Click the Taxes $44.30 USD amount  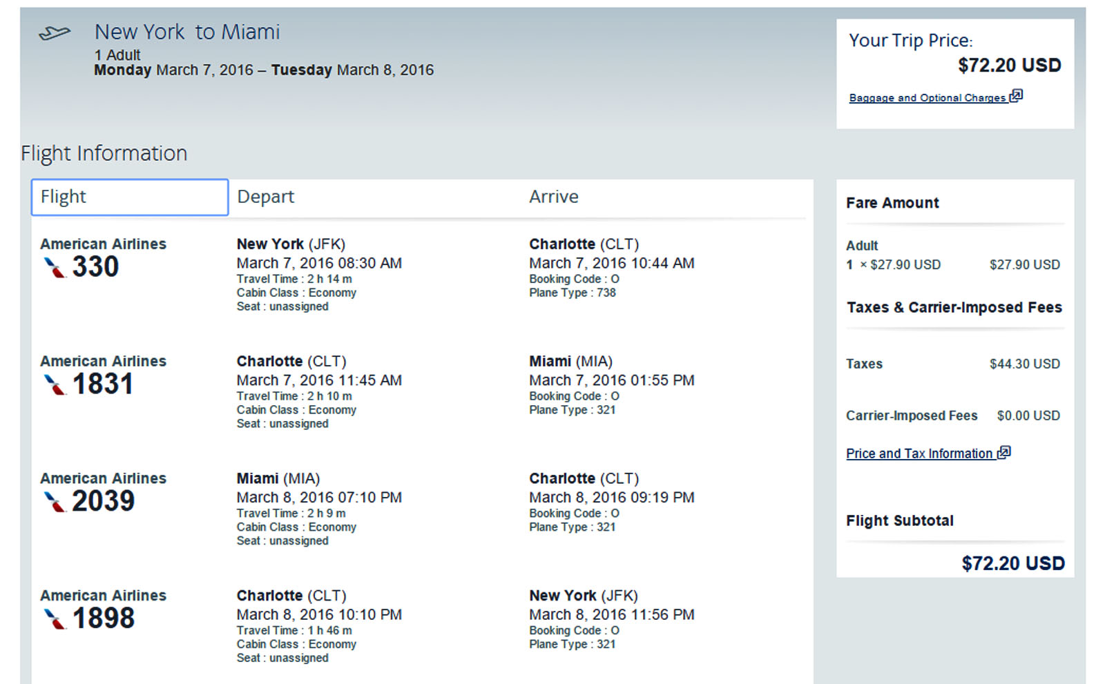[1024, 364]
